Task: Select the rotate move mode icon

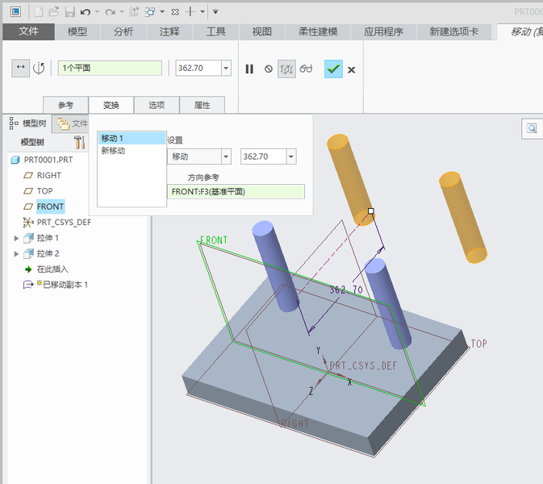Action: pyautogui.click(x=39, y=68)
